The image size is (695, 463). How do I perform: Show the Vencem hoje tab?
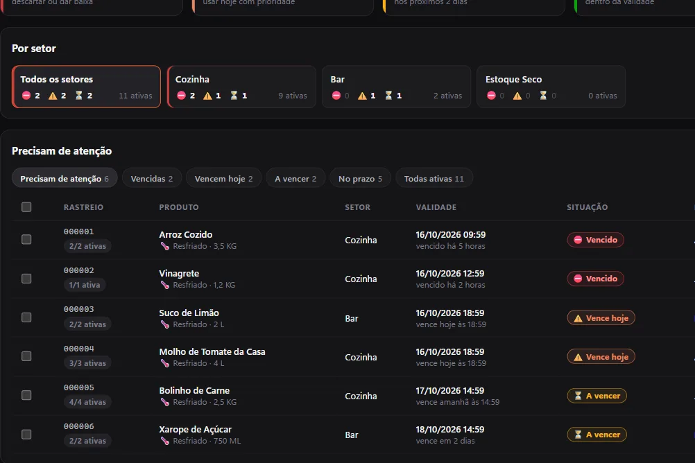pos(224,179)
